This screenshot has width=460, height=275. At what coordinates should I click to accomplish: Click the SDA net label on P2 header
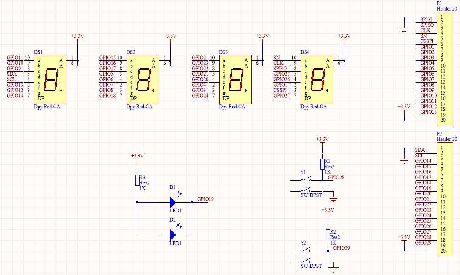(420, 150)
